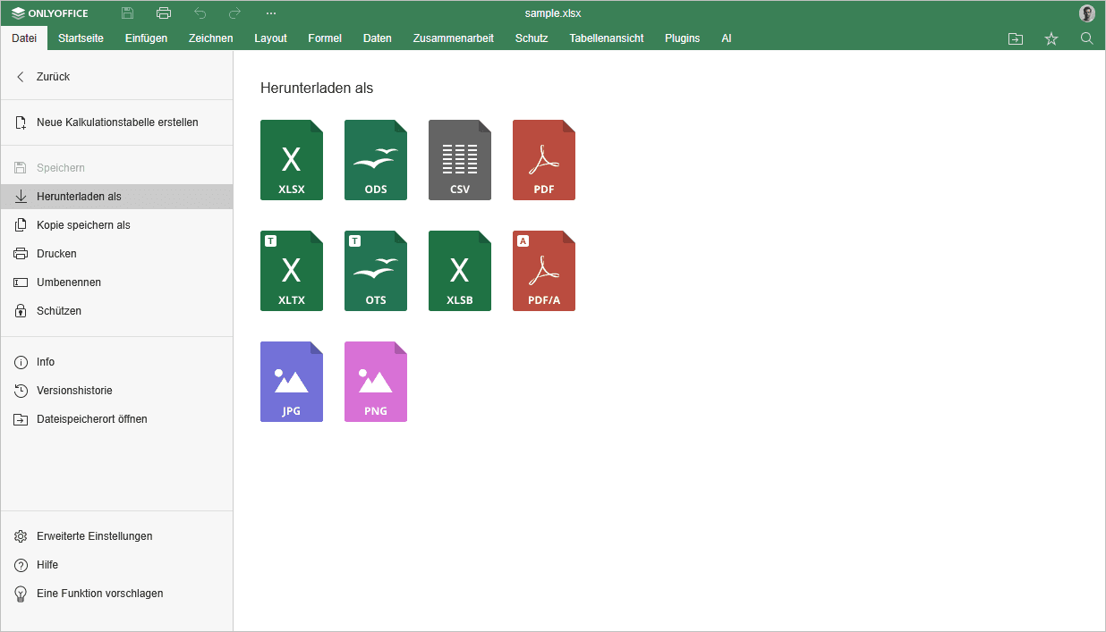Switch to the Startseite tab
Viewport: 1106px width, 632px height.
coord(81,38)
